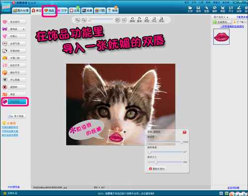Open the 闪图 tab

pos(100,10)
